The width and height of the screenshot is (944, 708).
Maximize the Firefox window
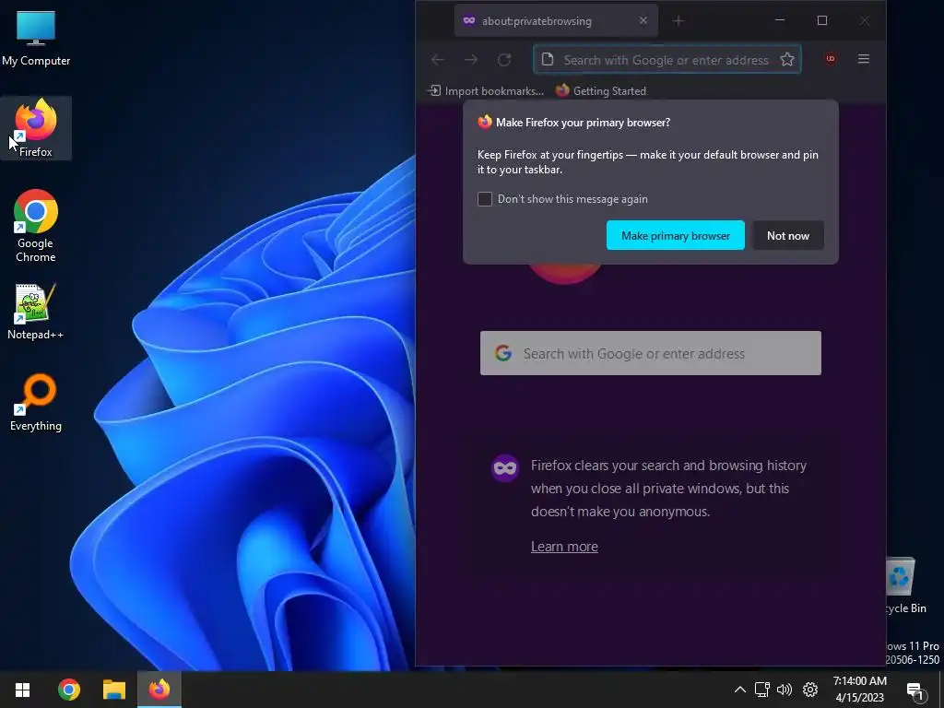(x=821, y=20)
